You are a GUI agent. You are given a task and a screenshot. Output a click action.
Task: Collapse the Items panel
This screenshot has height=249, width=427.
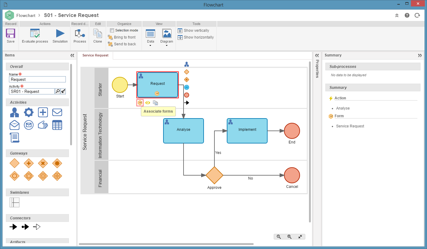coord(72,55)
